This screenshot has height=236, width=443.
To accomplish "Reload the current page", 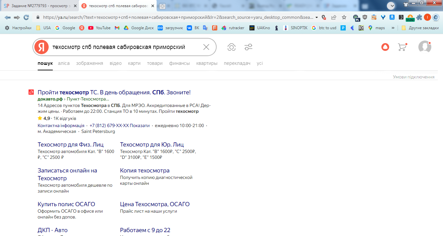I will click(26, 17).
